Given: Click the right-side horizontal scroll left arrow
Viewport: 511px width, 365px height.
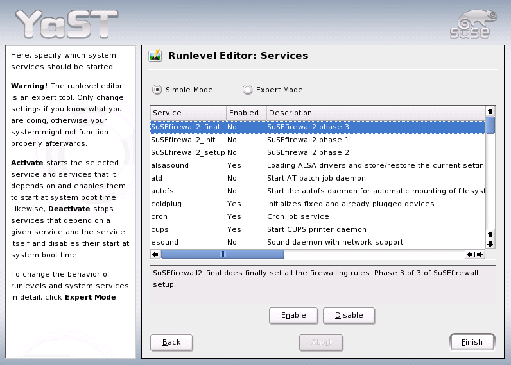Looking at the screenshot, I should (x=469, y=254).
